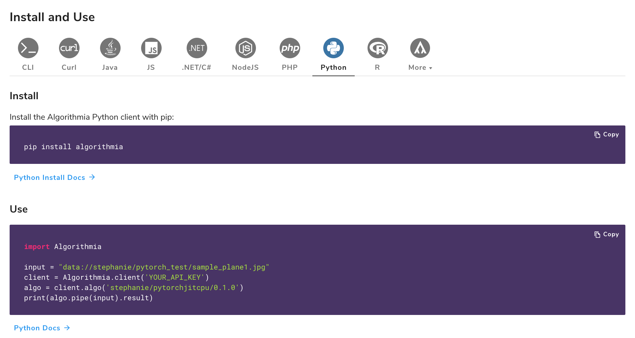Expand the More dropdown caret
The height and width of the screenshot is (338, 635).
point(431,68)
